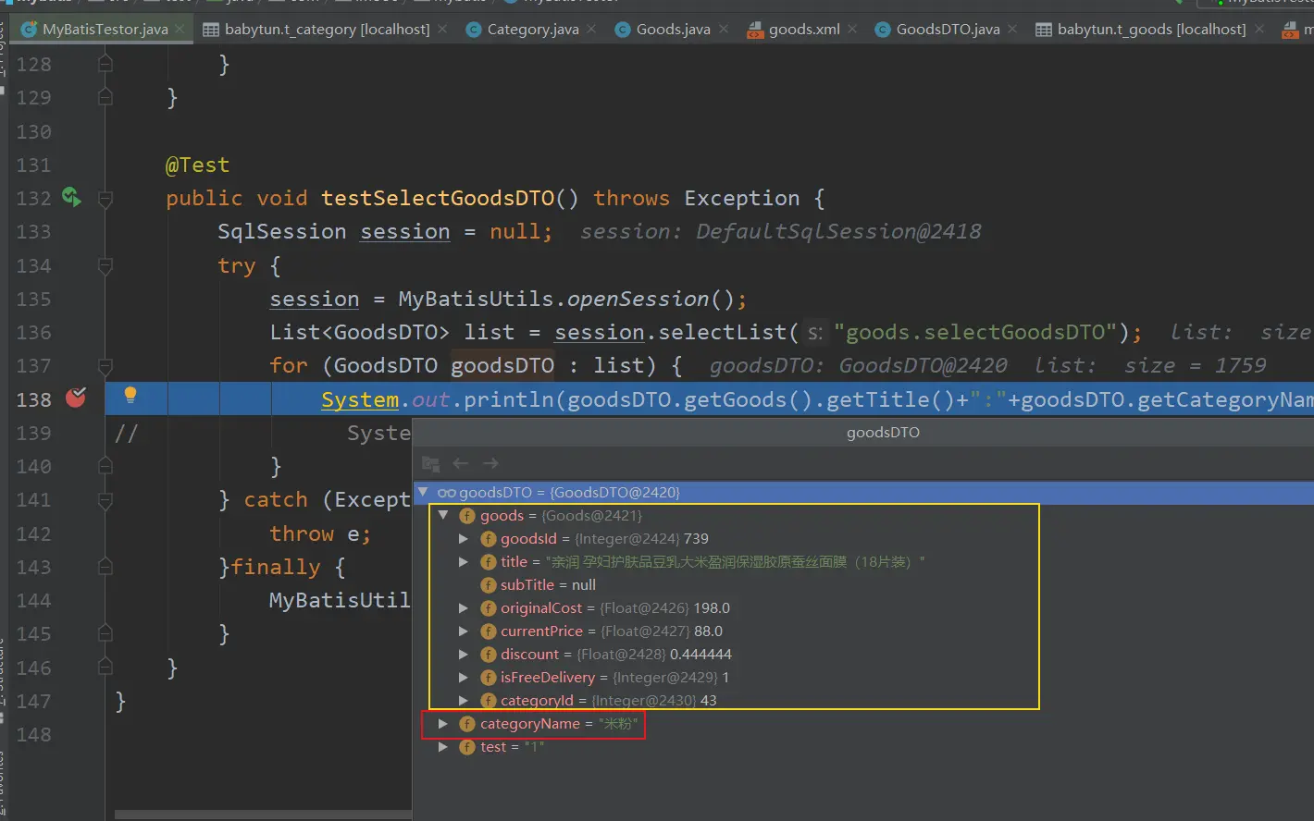Fold the try block on line 134
Image resolution: width=1314 pixels, height=821 pixels.
[105, 265]
